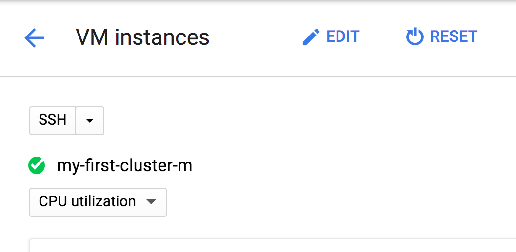Image resolution: width=516 pixels, height=252 pixels.
Task: Click the running status indicator for my-first-cluster-m
Action: click(x=37, y=165)
